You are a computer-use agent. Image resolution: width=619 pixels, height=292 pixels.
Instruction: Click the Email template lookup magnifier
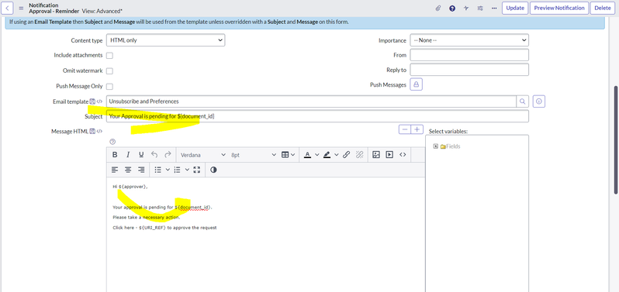tap(522, 101)
